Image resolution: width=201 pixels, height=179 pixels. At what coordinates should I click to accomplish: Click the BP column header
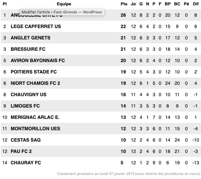pos(168,4)
